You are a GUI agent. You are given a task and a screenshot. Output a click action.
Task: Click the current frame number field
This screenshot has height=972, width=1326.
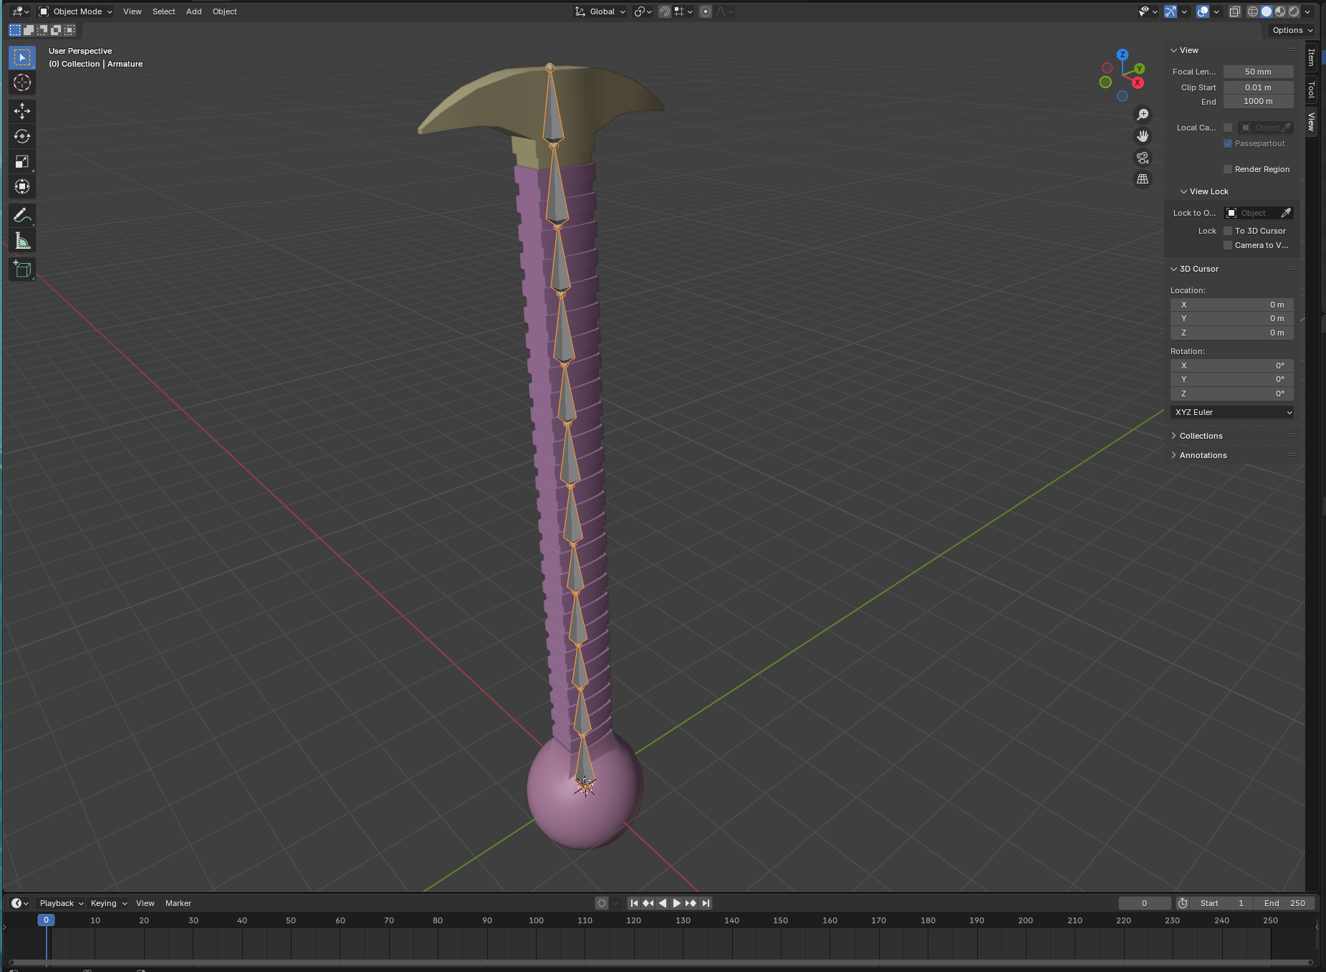click(x=1145, y=903)
